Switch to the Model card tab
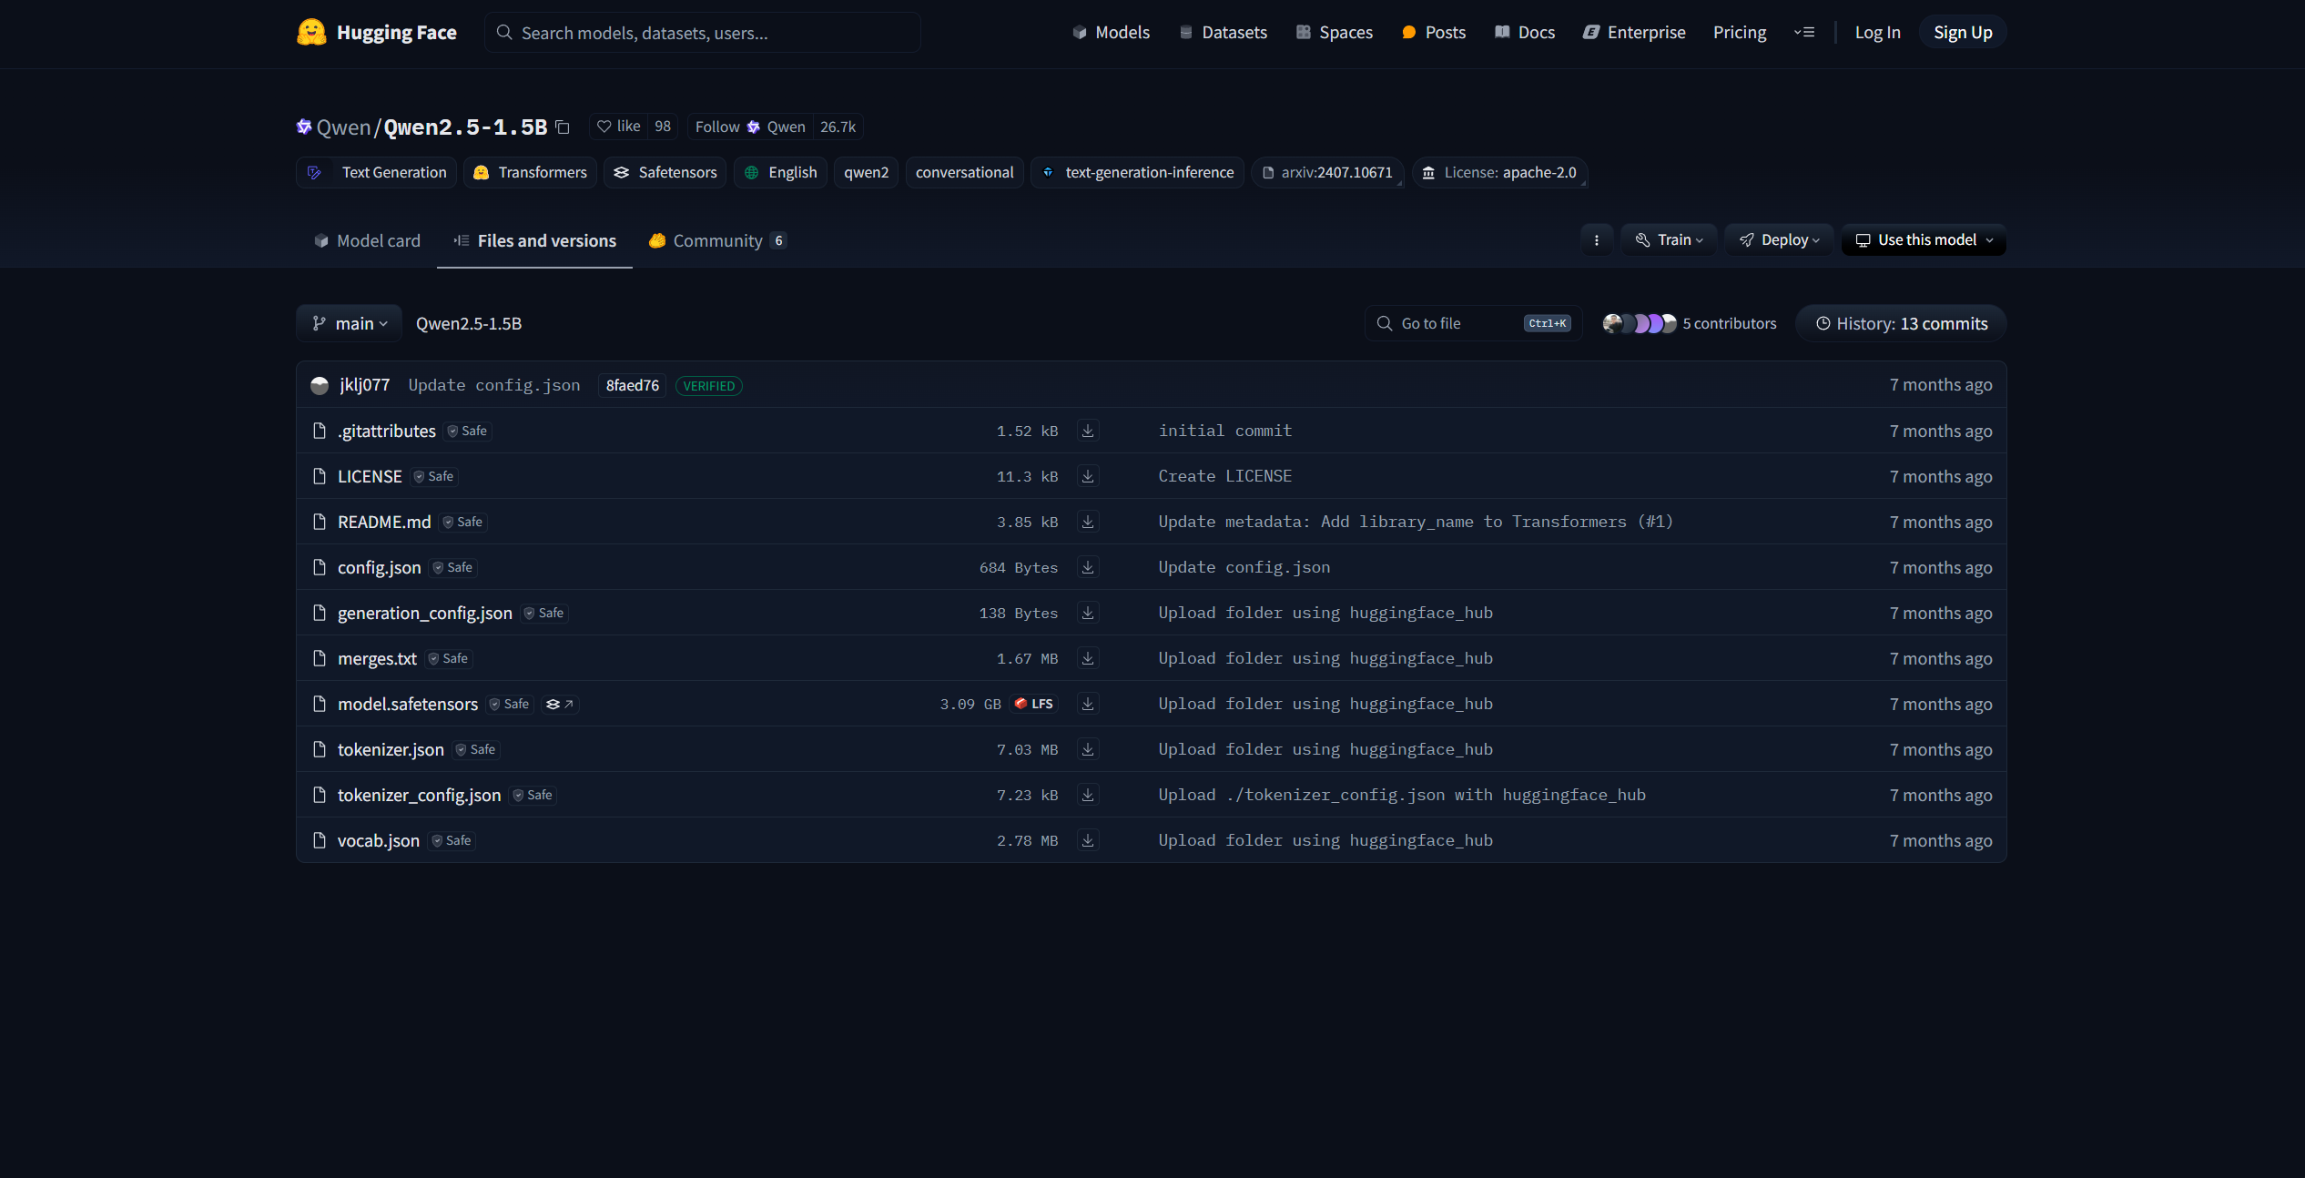 point(367,241)
